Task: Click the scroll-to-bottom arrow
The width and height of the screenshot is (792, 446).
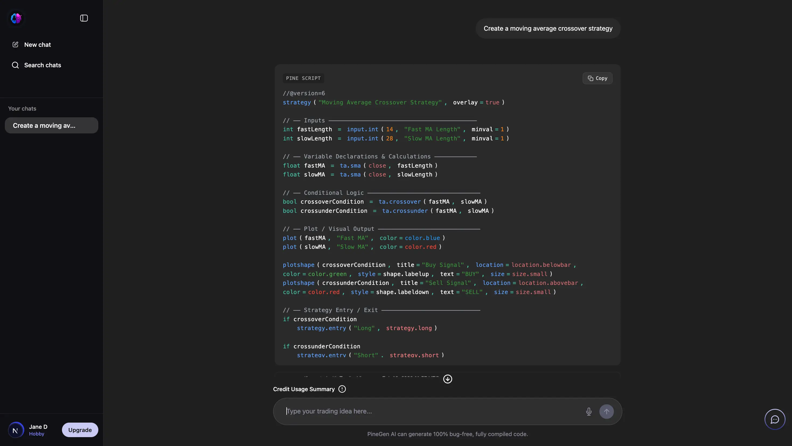Action: (x=448, y=379)
